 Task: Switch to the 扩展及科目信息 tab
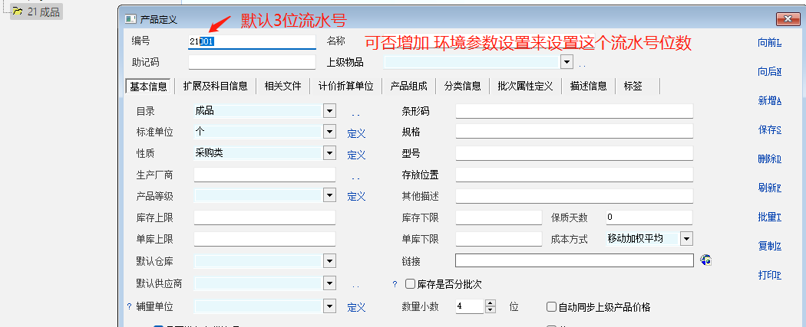point(215,86)
